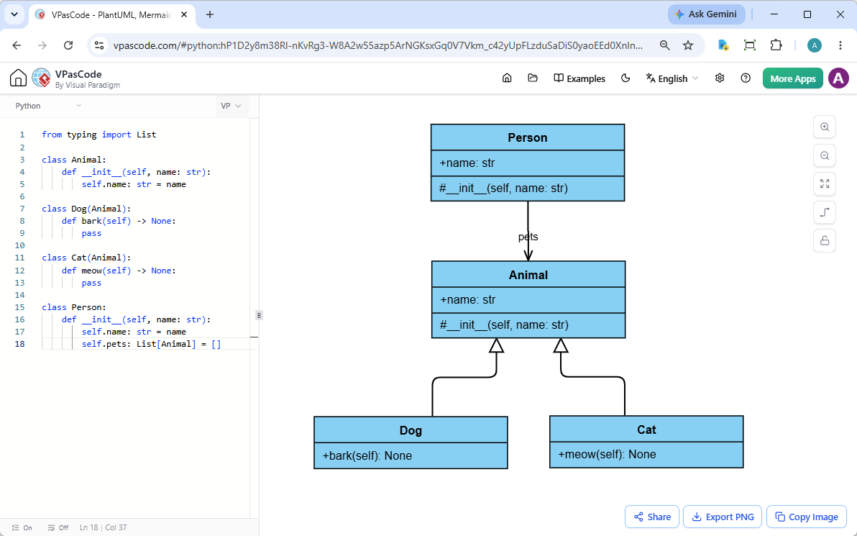Click the +meow(self): None method
The image size is (857, 536).
608,455
